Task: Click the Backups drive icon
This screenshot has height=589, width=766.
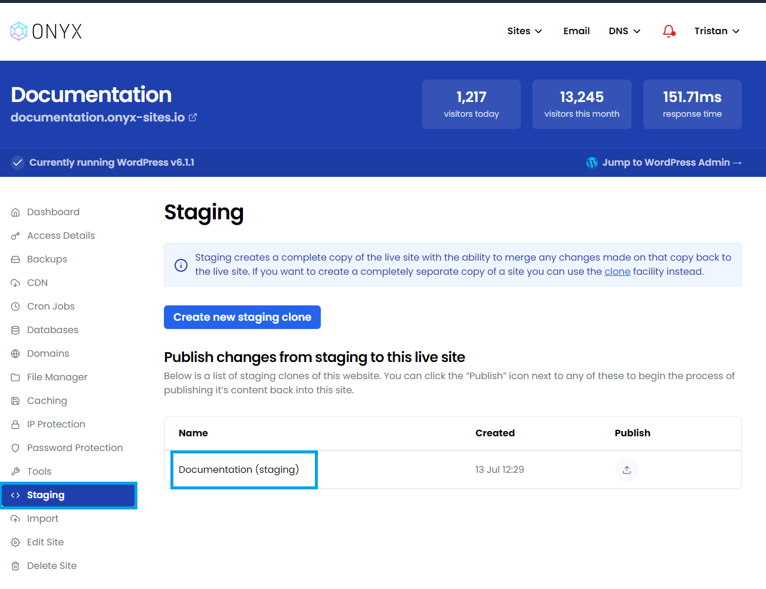Action: (x=15, y=259)
